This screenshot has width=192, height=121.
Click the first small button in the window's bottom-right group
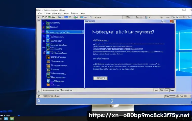click(156, 90)
